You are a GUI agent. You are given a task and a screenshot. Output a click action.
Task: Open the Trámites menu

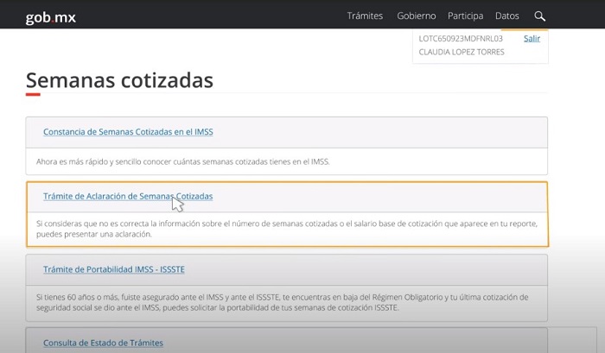(364, 16)
